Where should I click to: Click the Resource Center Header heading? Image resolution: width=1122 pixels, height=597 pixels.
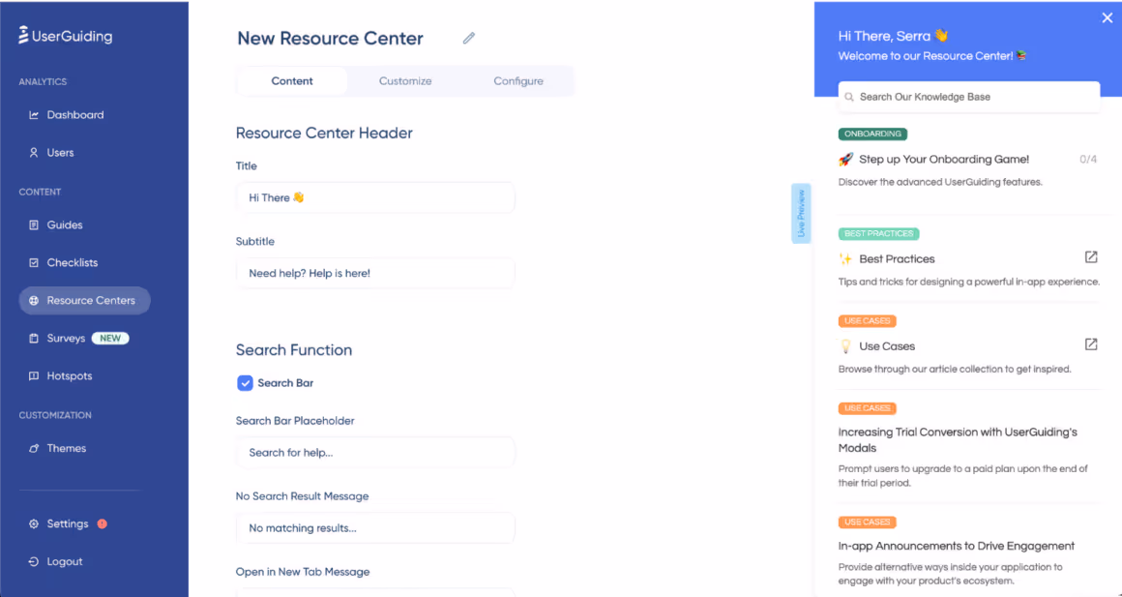click(324, 134)
